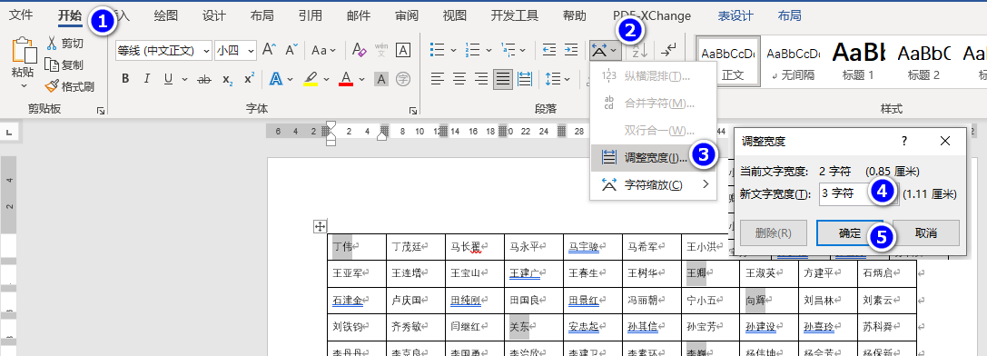This screenshot has height=356, width=987.
Task: Click the help question mark in 调整宽度 dialog
Action: coord(904,141)
